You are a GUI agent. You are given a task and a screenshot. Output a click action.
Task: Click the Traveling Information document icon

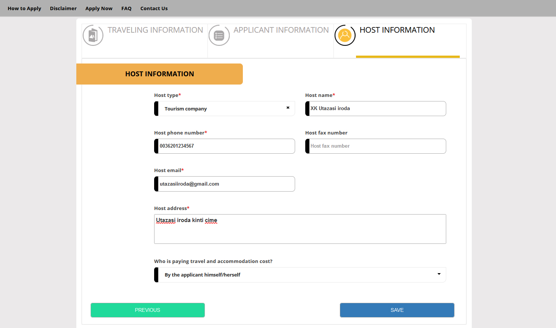(x=93, y=35)
